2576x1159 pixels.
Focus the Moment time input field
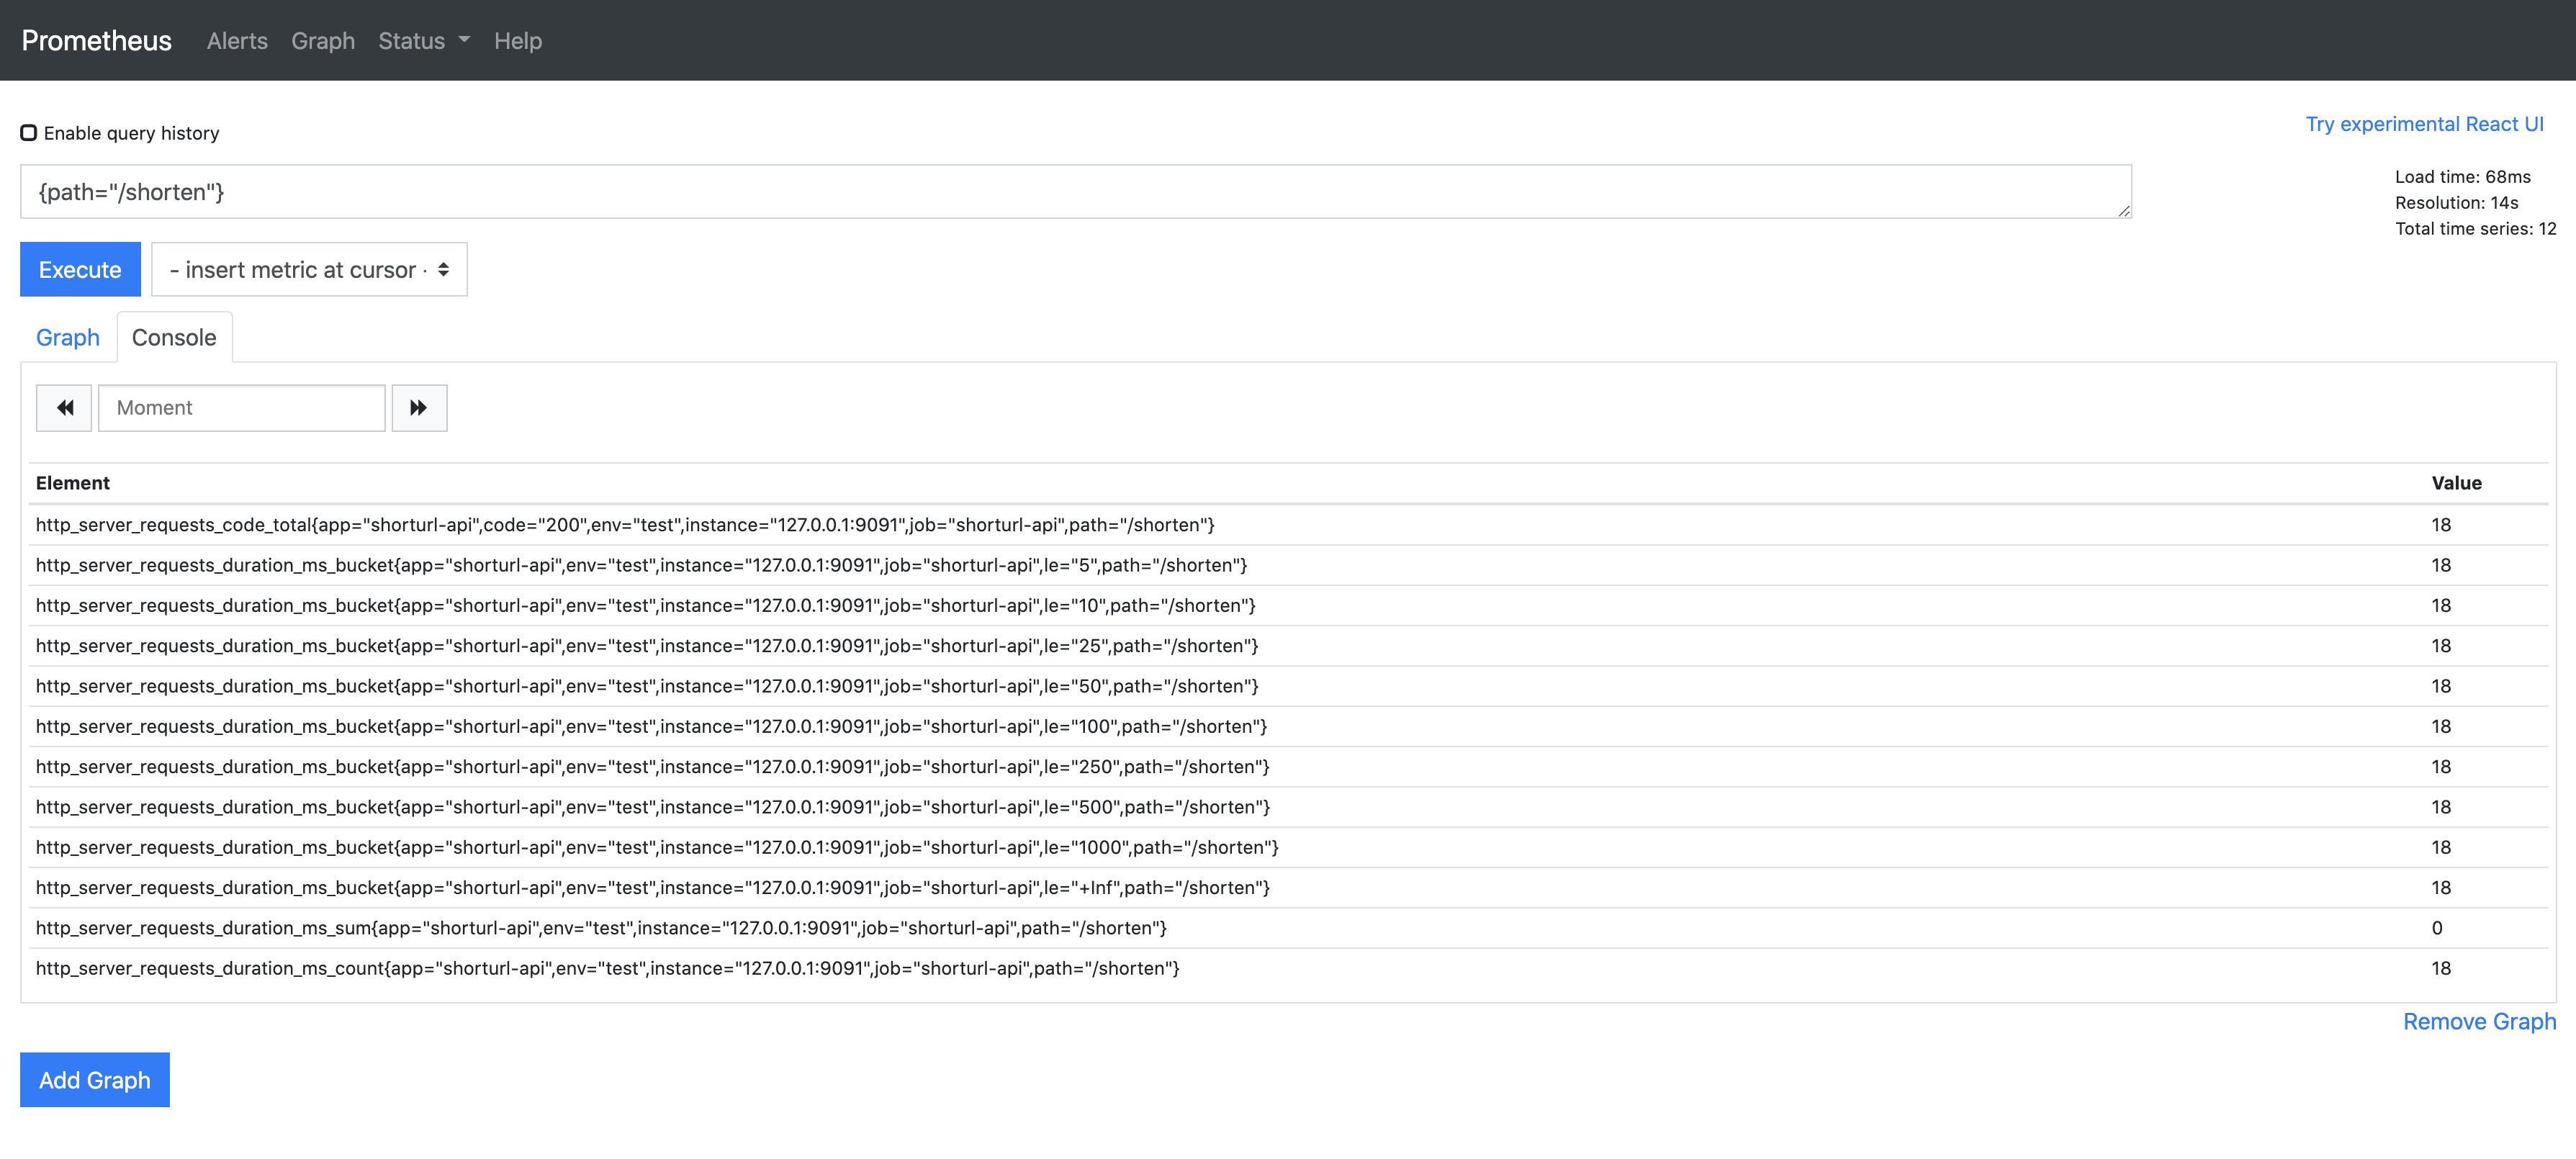pyautogui.click(x=241, y=408)
